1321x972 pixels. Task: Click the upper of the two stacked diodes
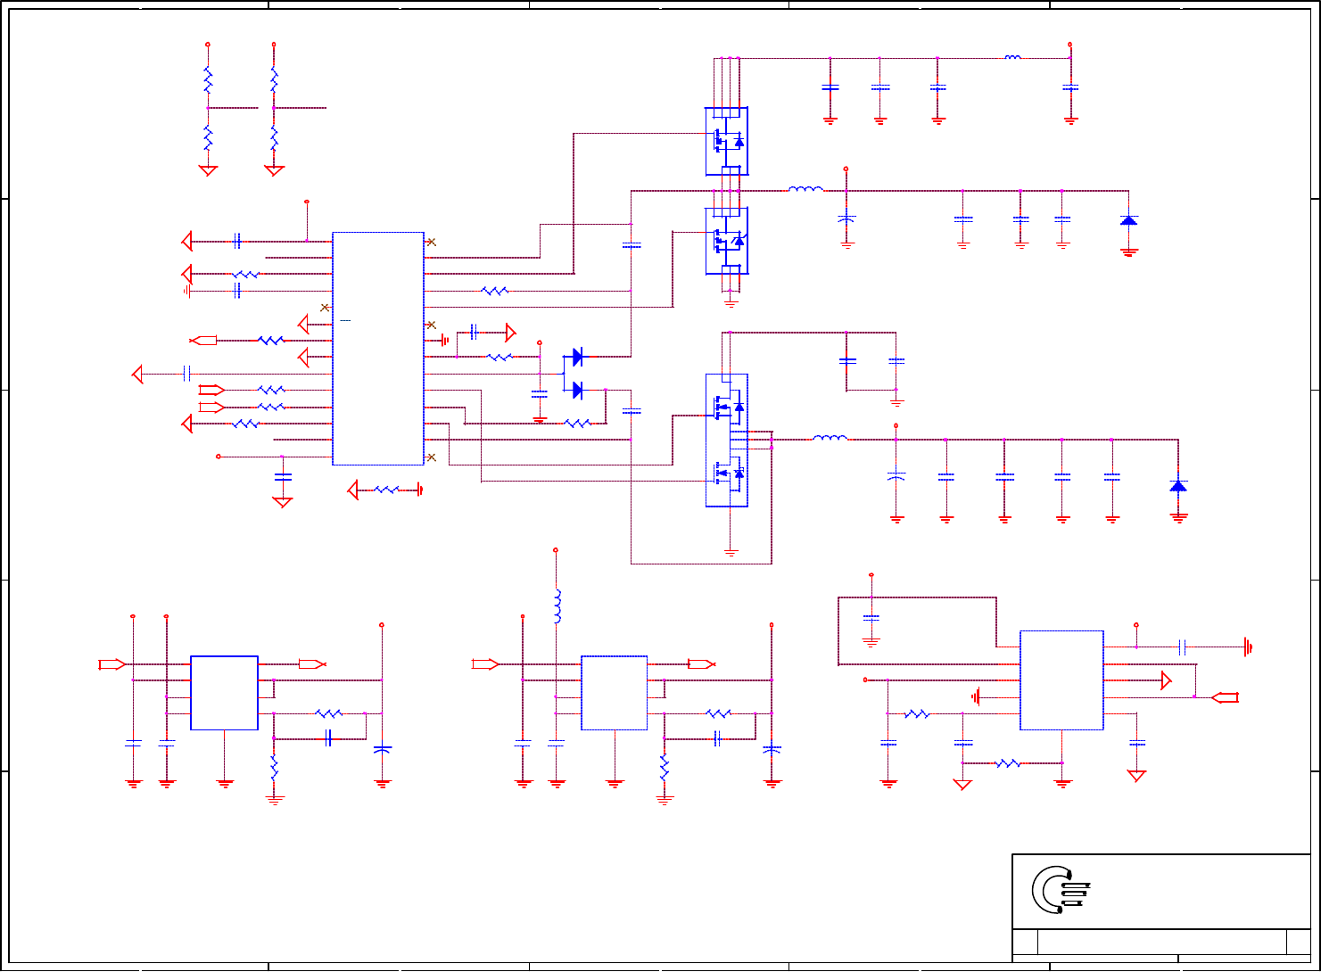tap(576, 358)
